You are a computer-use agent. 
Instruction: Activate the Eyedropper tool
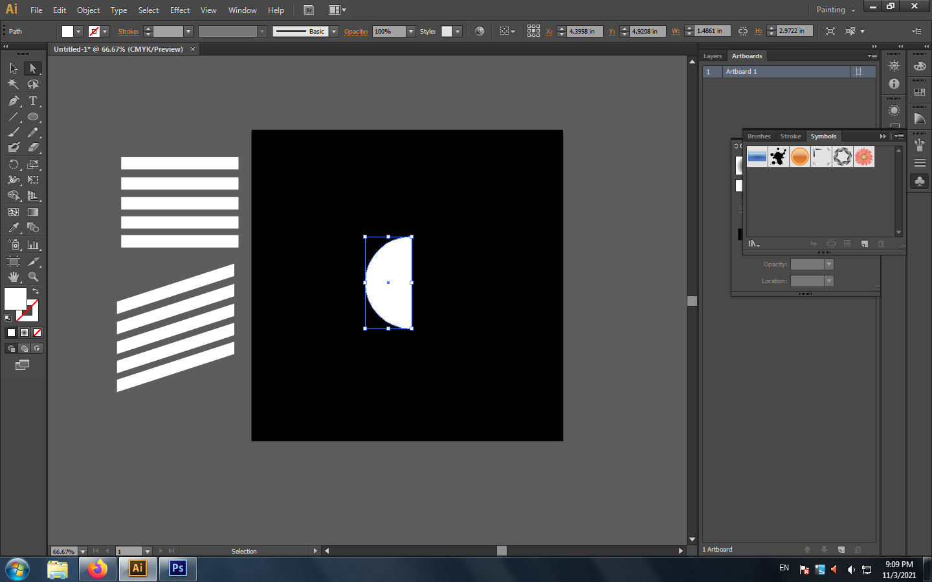[x=14, y=228]
